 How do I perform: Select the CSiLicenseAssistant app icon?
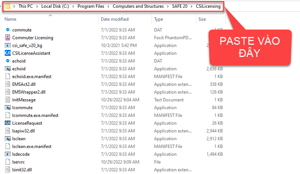[8, 53]
